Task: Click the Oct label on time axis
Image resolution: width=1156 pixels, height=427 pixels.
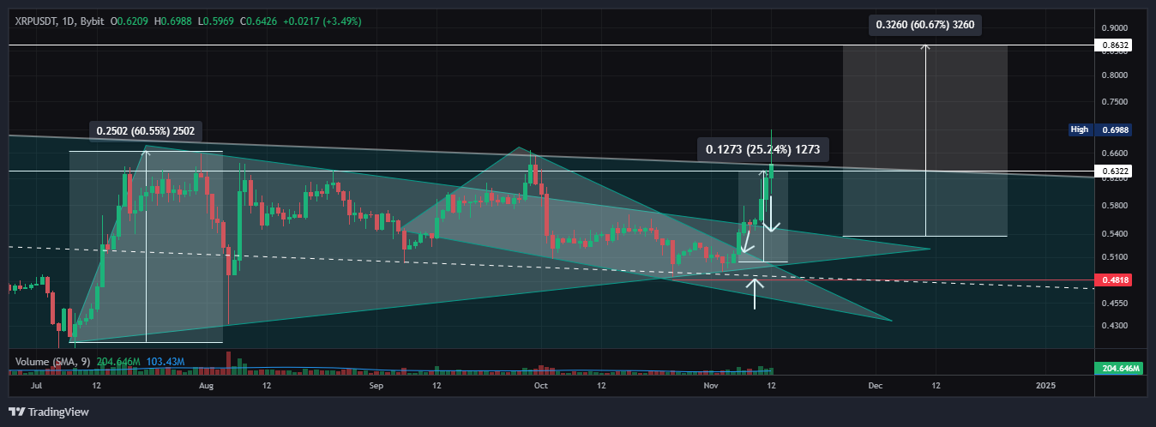Action: [540, 387]
